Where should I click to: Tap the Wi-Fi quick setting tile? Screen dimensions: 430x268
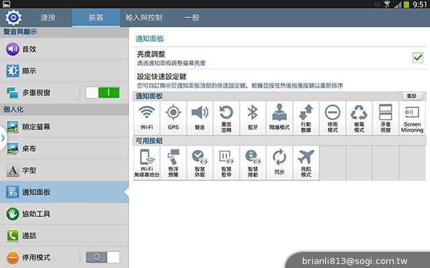146,118
